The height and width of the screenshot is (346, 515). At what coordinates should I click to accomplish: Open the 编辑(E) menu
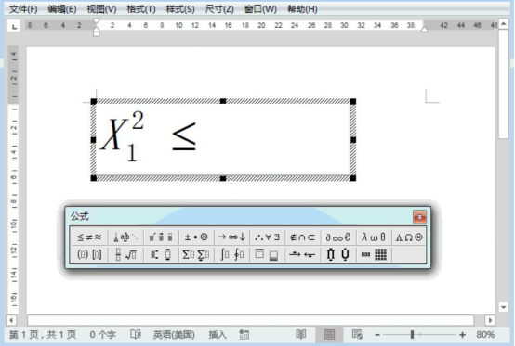click(x=62, y=9)
